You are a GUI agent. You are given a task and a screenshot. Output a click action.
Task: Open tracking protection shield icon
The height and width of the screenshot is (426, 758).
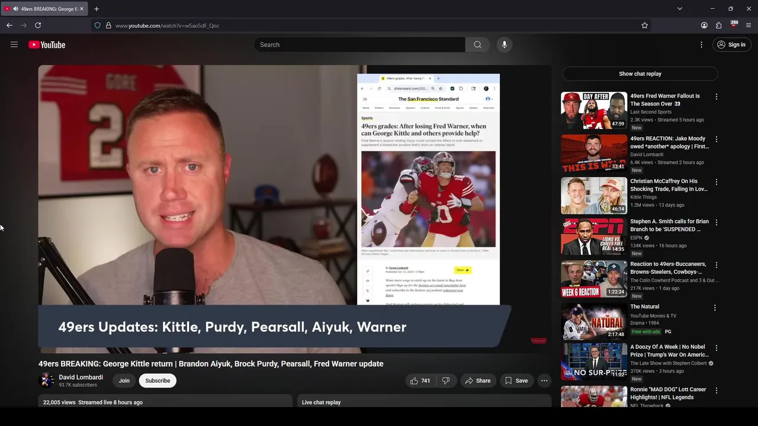tap(97, 25)
